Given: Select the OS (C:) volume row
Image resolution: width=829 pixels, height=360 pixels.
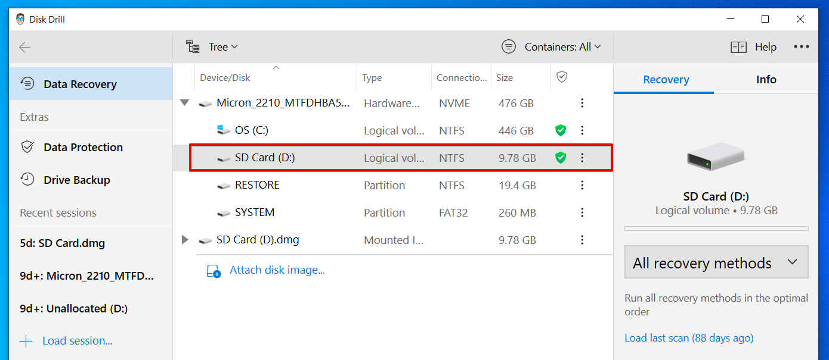Looking at the screenshot, I should 393,130.
